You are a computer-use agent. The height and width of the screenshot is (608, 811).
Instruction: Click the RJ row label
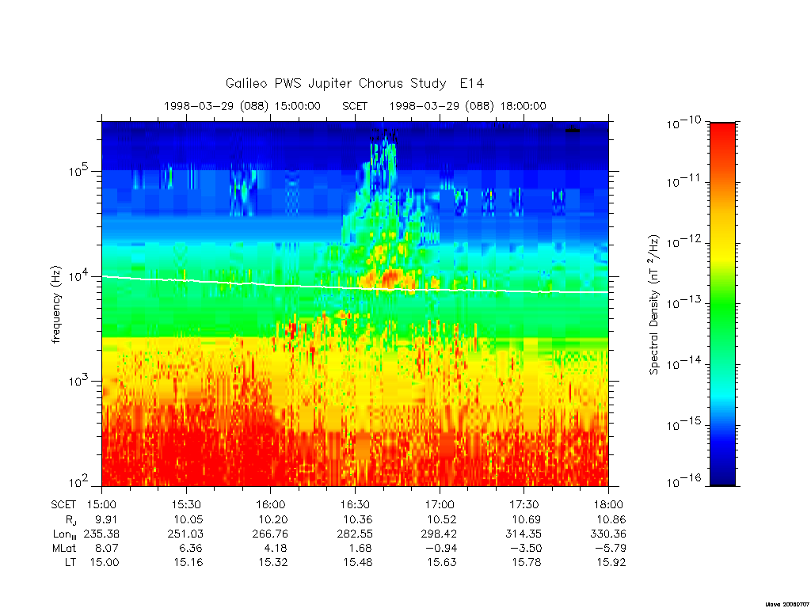[x=70, y=521]
